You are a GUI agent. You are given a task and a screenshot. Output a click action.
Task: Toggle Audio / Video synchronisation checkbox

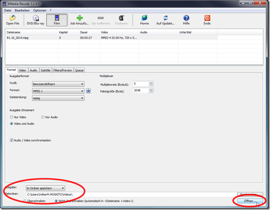pyautogui.click(x=12, y=141)
